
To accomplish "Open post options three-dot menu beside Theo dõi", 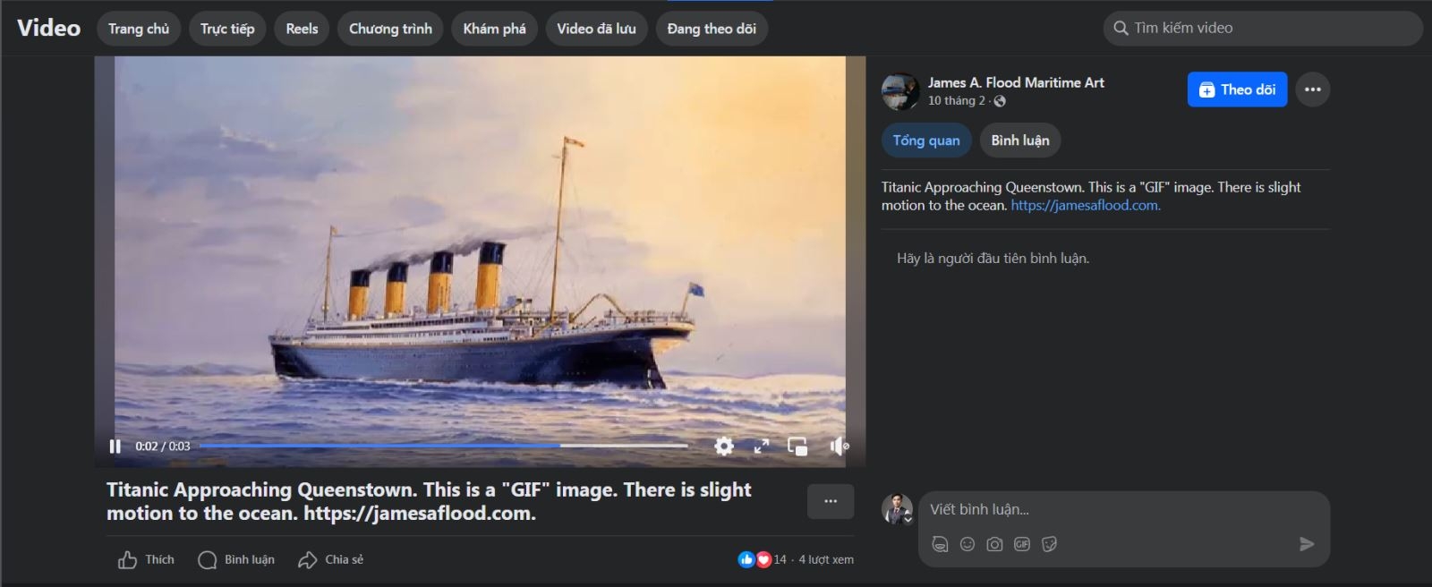I will (1312, 89).
